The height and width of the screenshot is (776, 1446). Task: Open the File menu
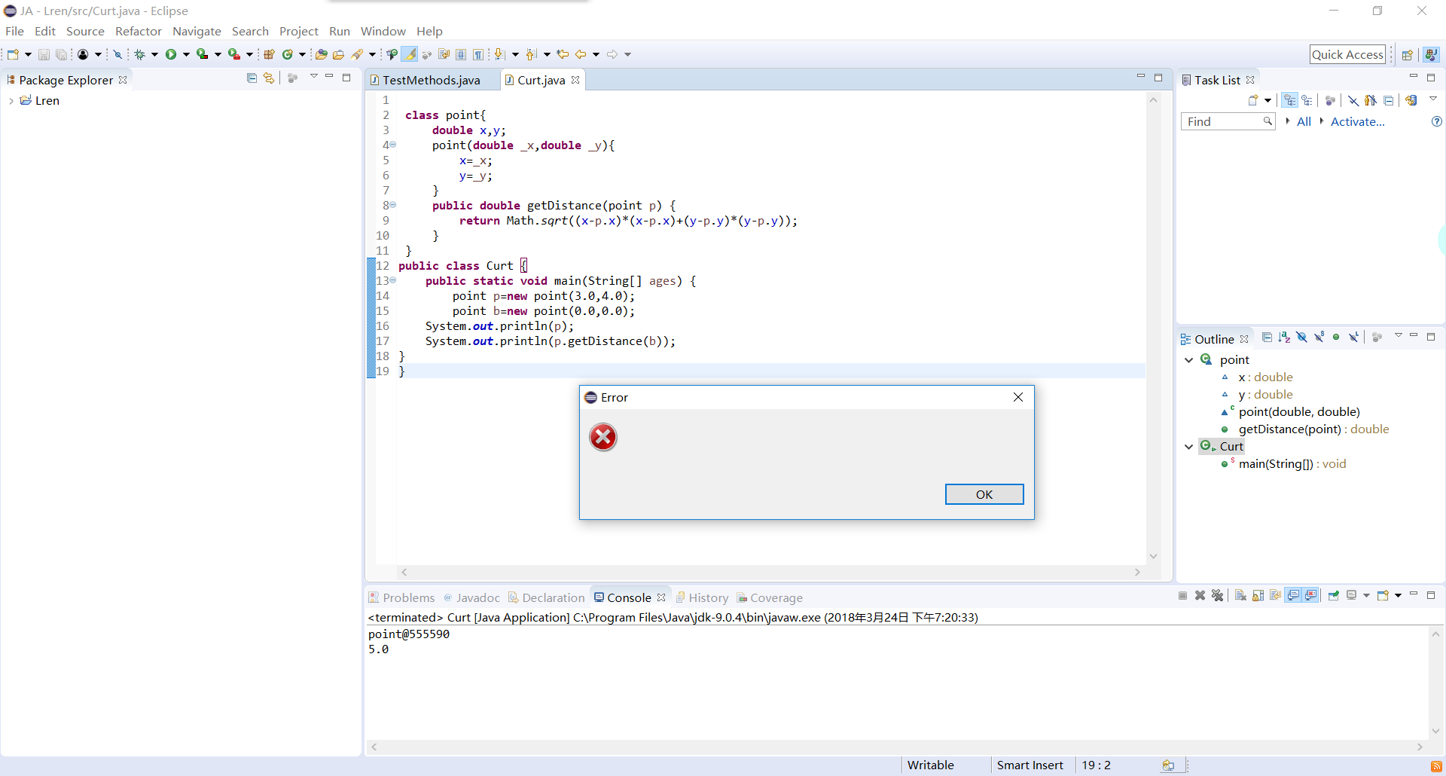tap(14, 31)
